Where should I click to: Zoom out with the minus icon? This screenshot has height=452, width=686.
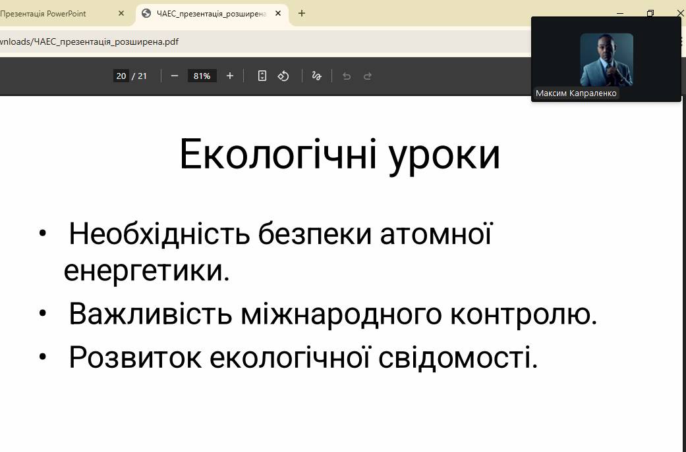pos(175,76)
